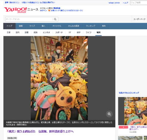The image size is (147, 140).
Task: Focus the keyword search input field
Action: [x=29, y=19]
